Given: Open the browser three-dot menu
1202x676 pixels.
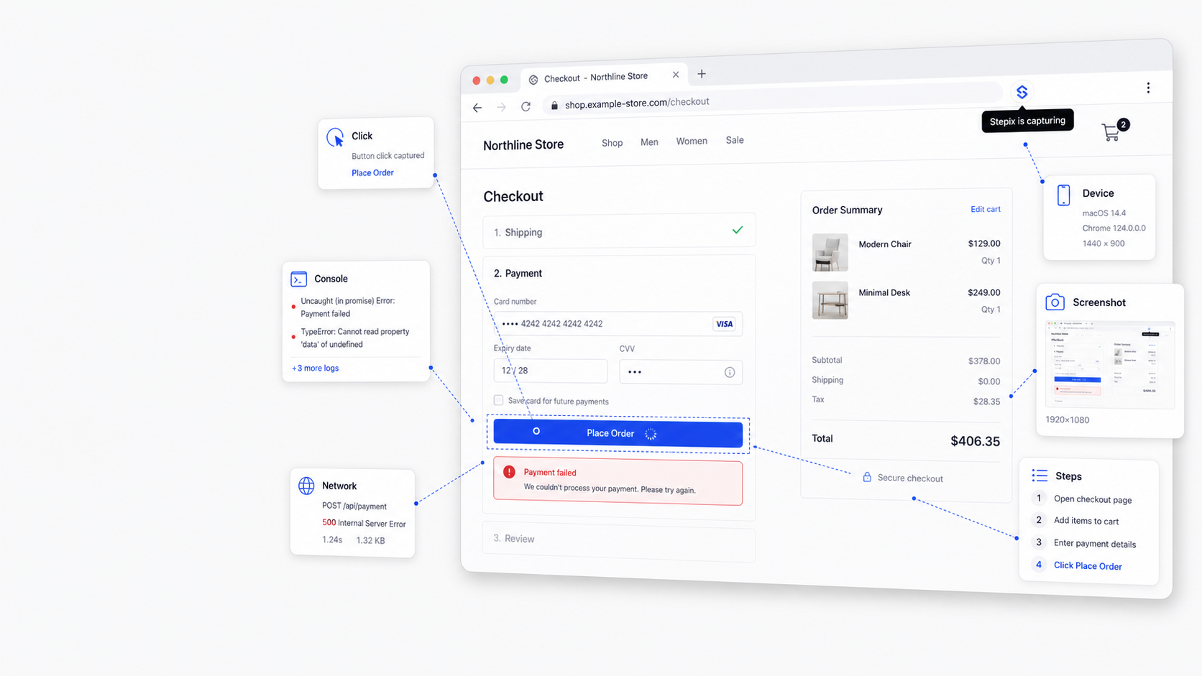Looking at the screenshot, I should click(x=1148, y=88).
